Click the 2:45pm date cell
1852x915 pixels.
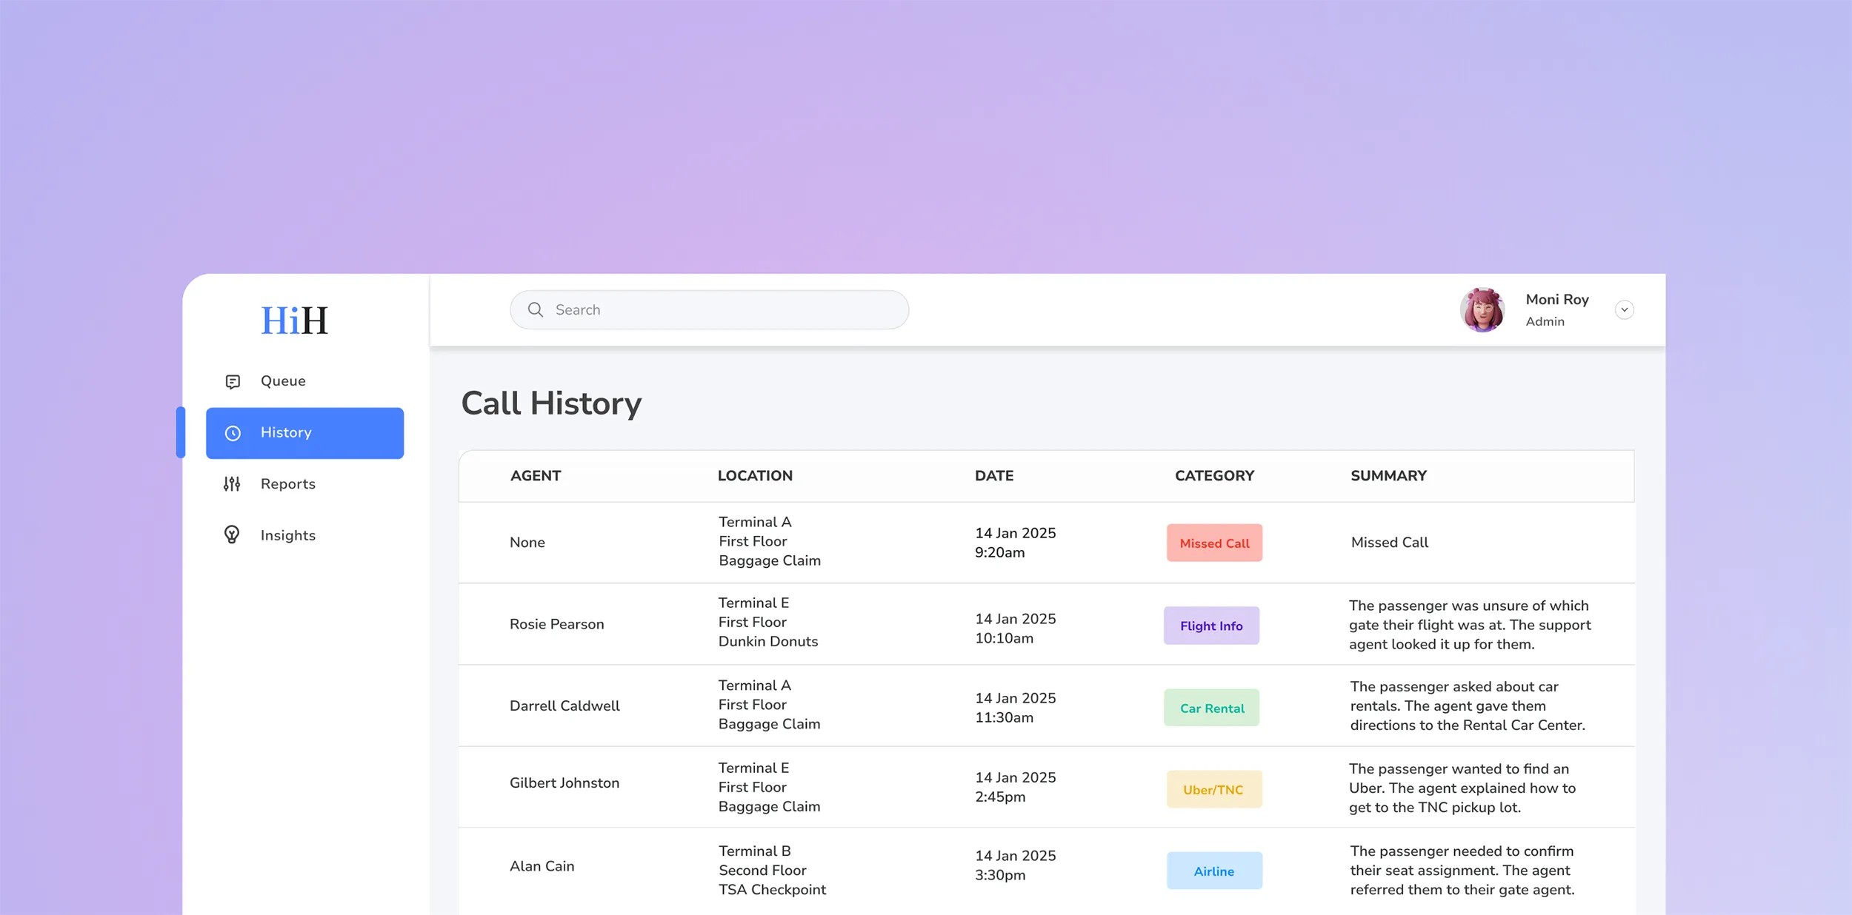click(x=1015, y=787)
